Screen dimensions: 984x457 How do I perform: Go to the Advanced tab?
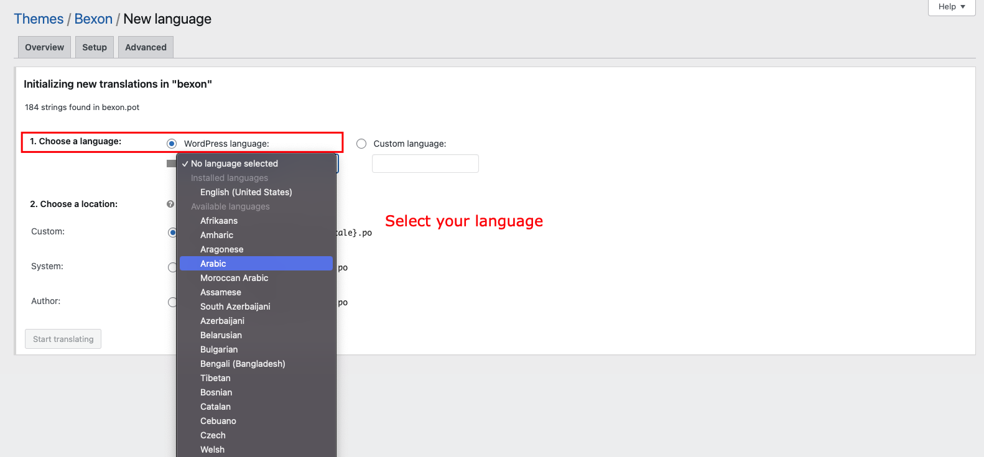coord(146,47)
